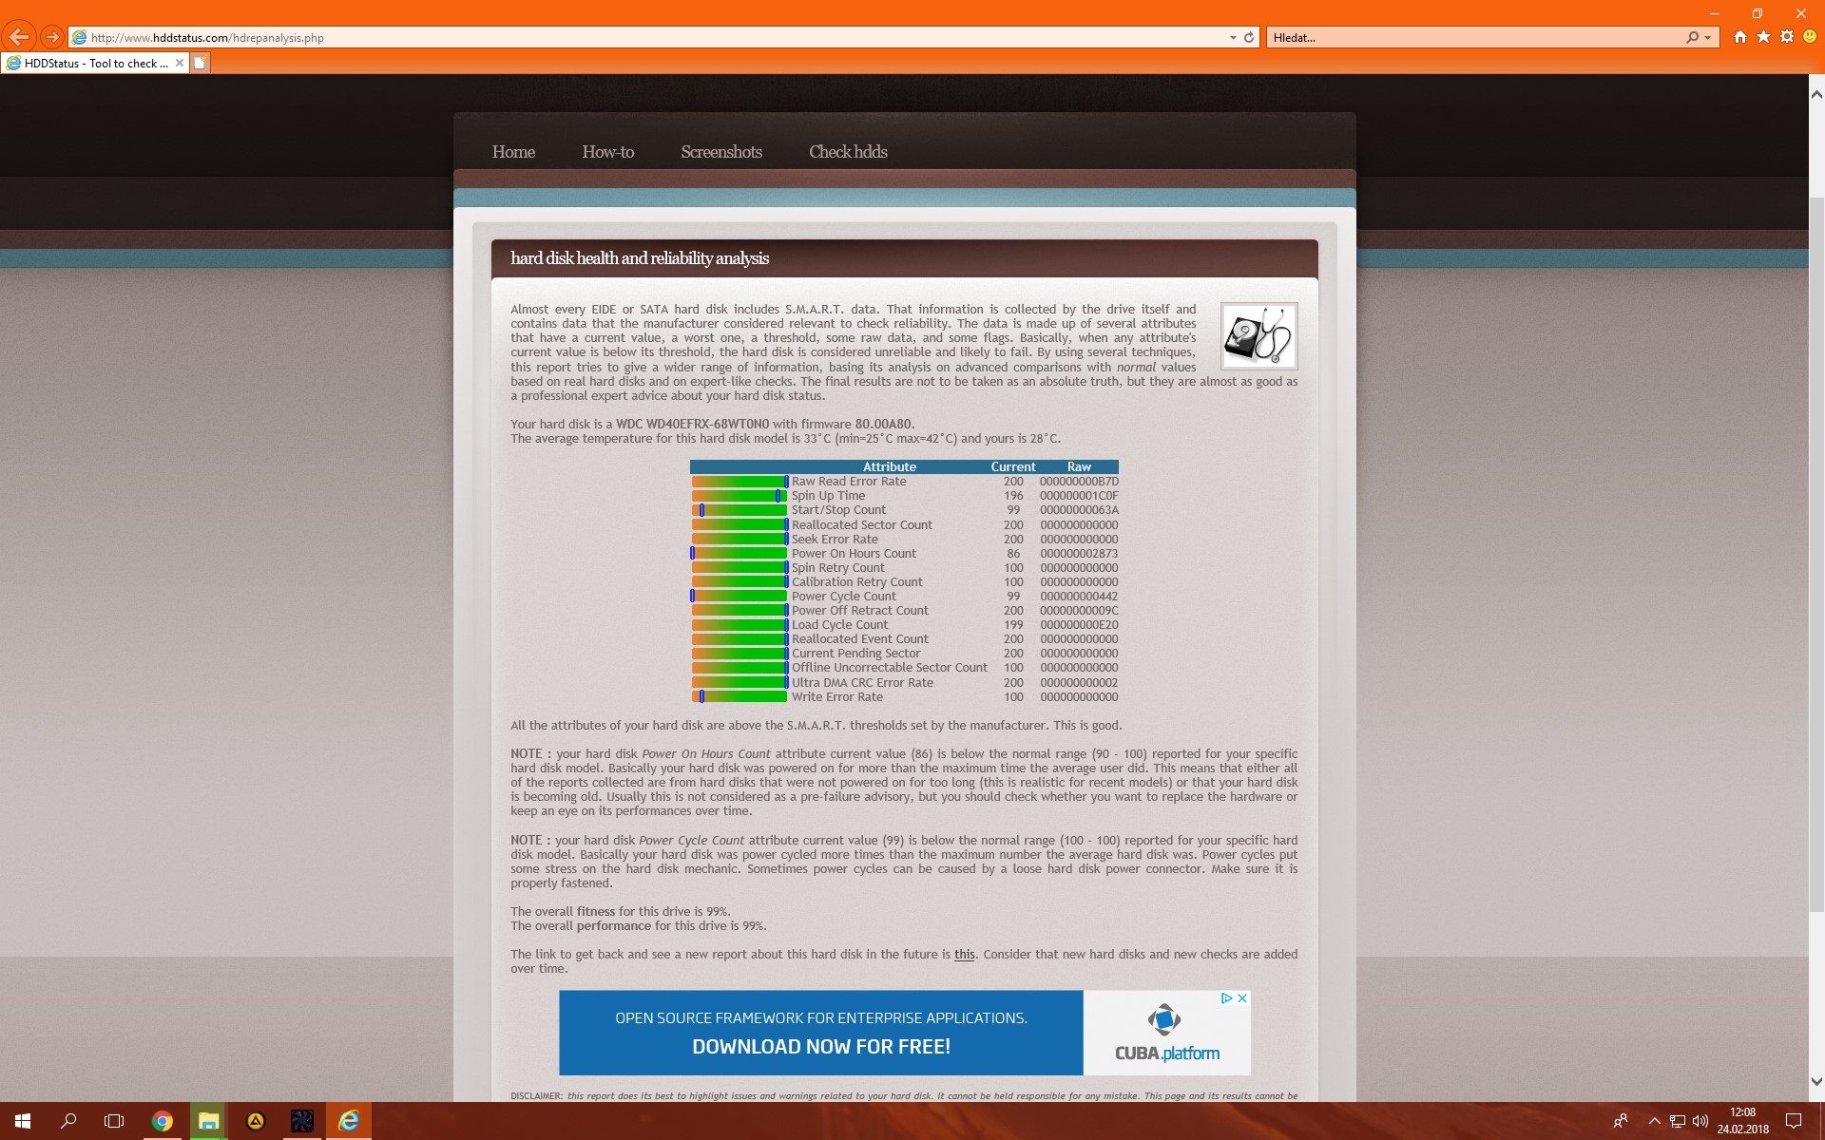Click the page scrollbar up arrow
The width and height of the screenshot is (1825, 1140).
(1816, 94)
